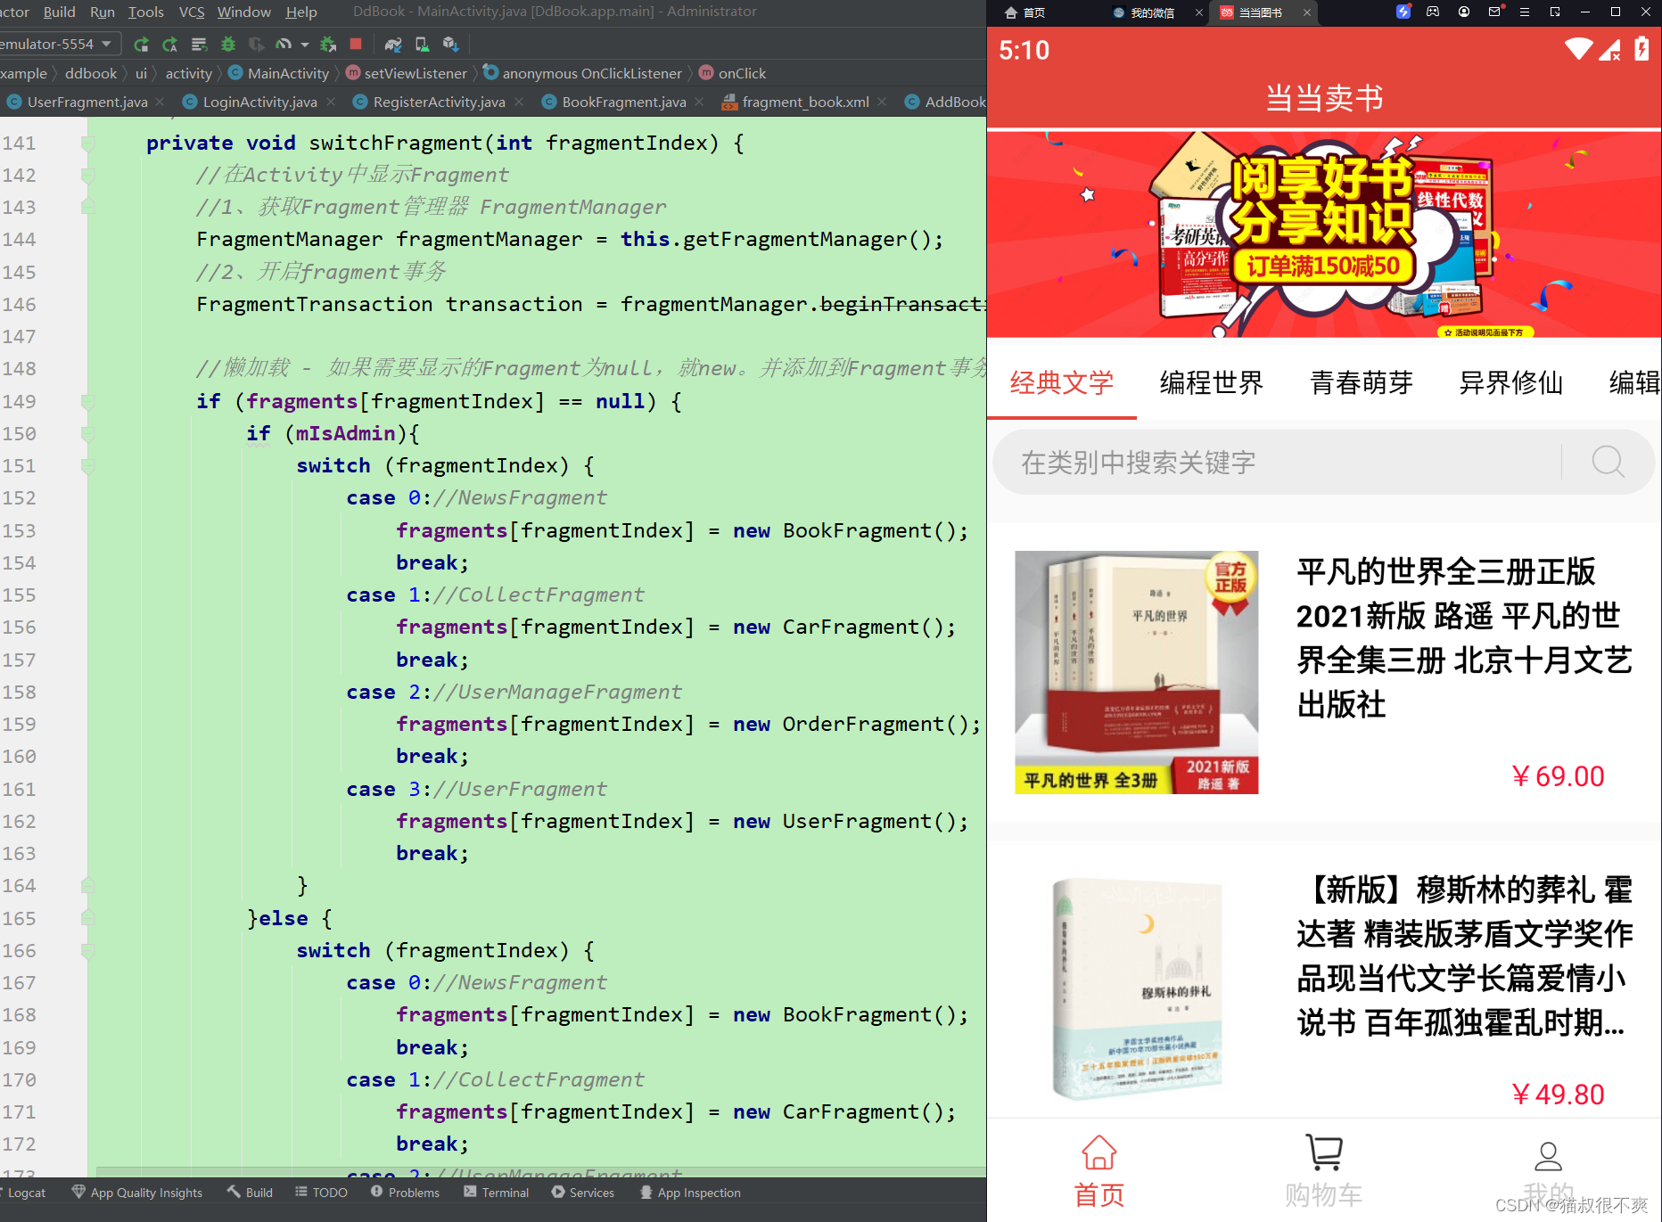1662x1222 pixels.
Task: Fold the else block at line 165
Action: 87,918
